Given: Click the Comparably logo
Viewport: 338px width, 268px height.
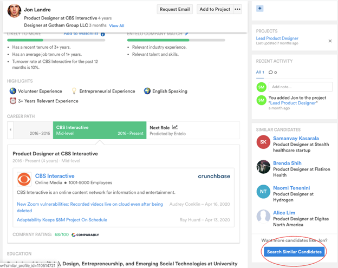Looking at the screenshot, I should coord(85,235).
